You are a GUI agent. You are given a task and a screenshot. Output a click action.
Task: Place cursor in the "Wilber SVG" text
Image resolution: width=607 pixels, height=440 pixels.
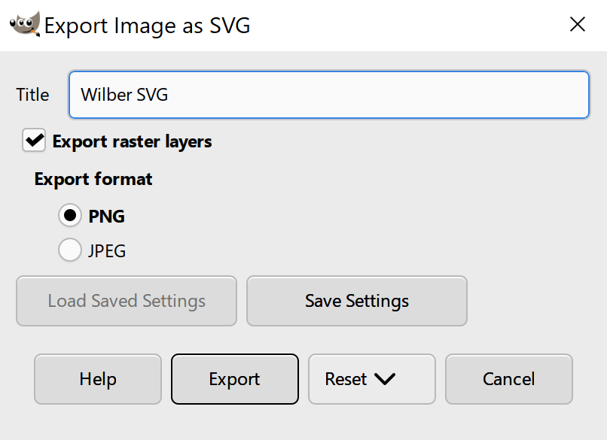(x=124, y=96)
